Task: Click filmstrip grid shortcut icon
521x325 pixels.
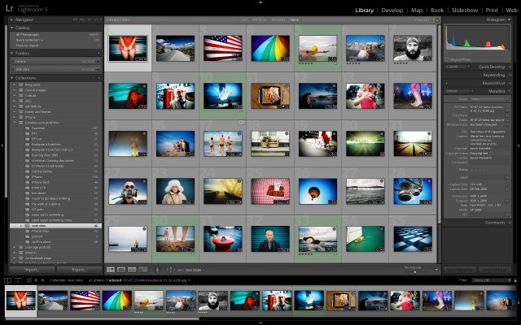Action: [x=29, y=280]
